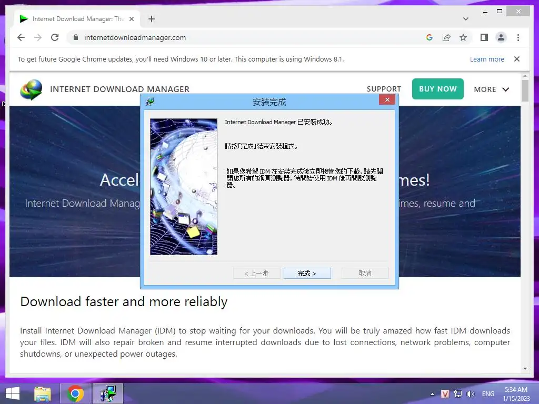Reload the page with refresh icon
Screen dimensions: 539x404
[x=55, y=37]
